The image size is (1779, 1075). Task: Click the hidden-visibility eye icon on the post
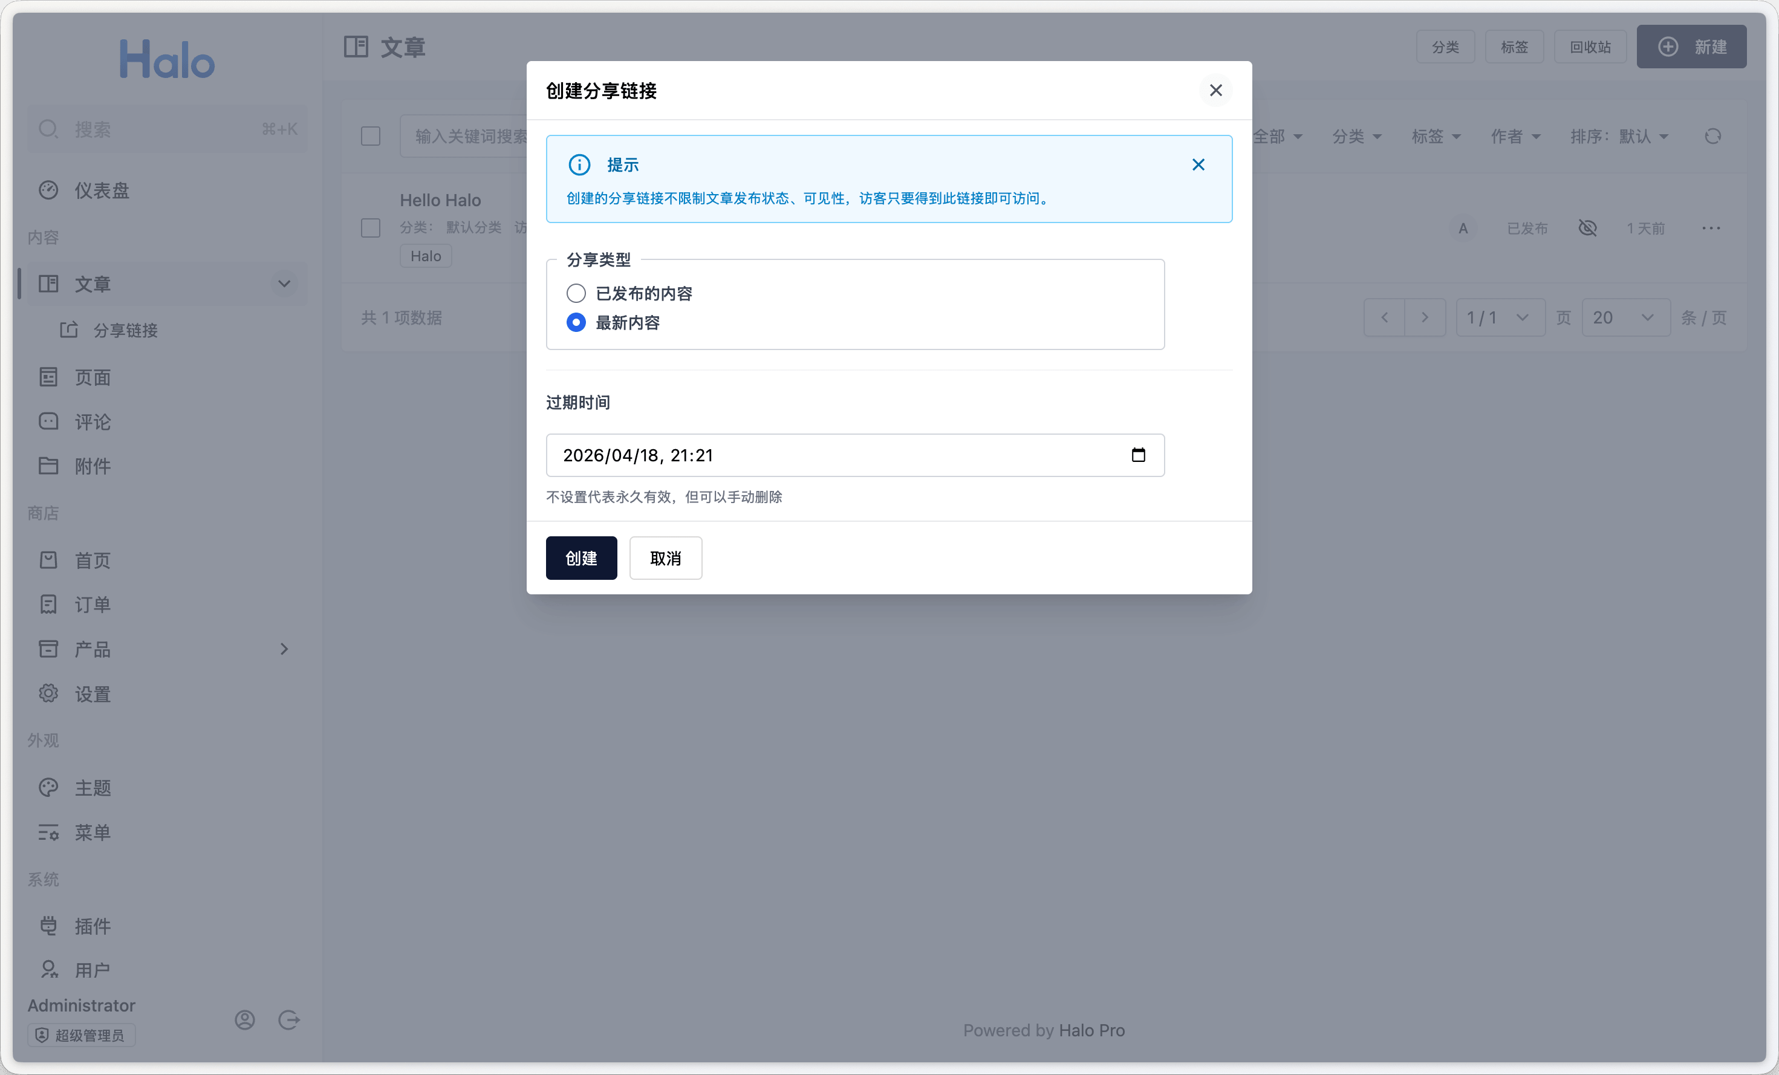click(1587, 228)
